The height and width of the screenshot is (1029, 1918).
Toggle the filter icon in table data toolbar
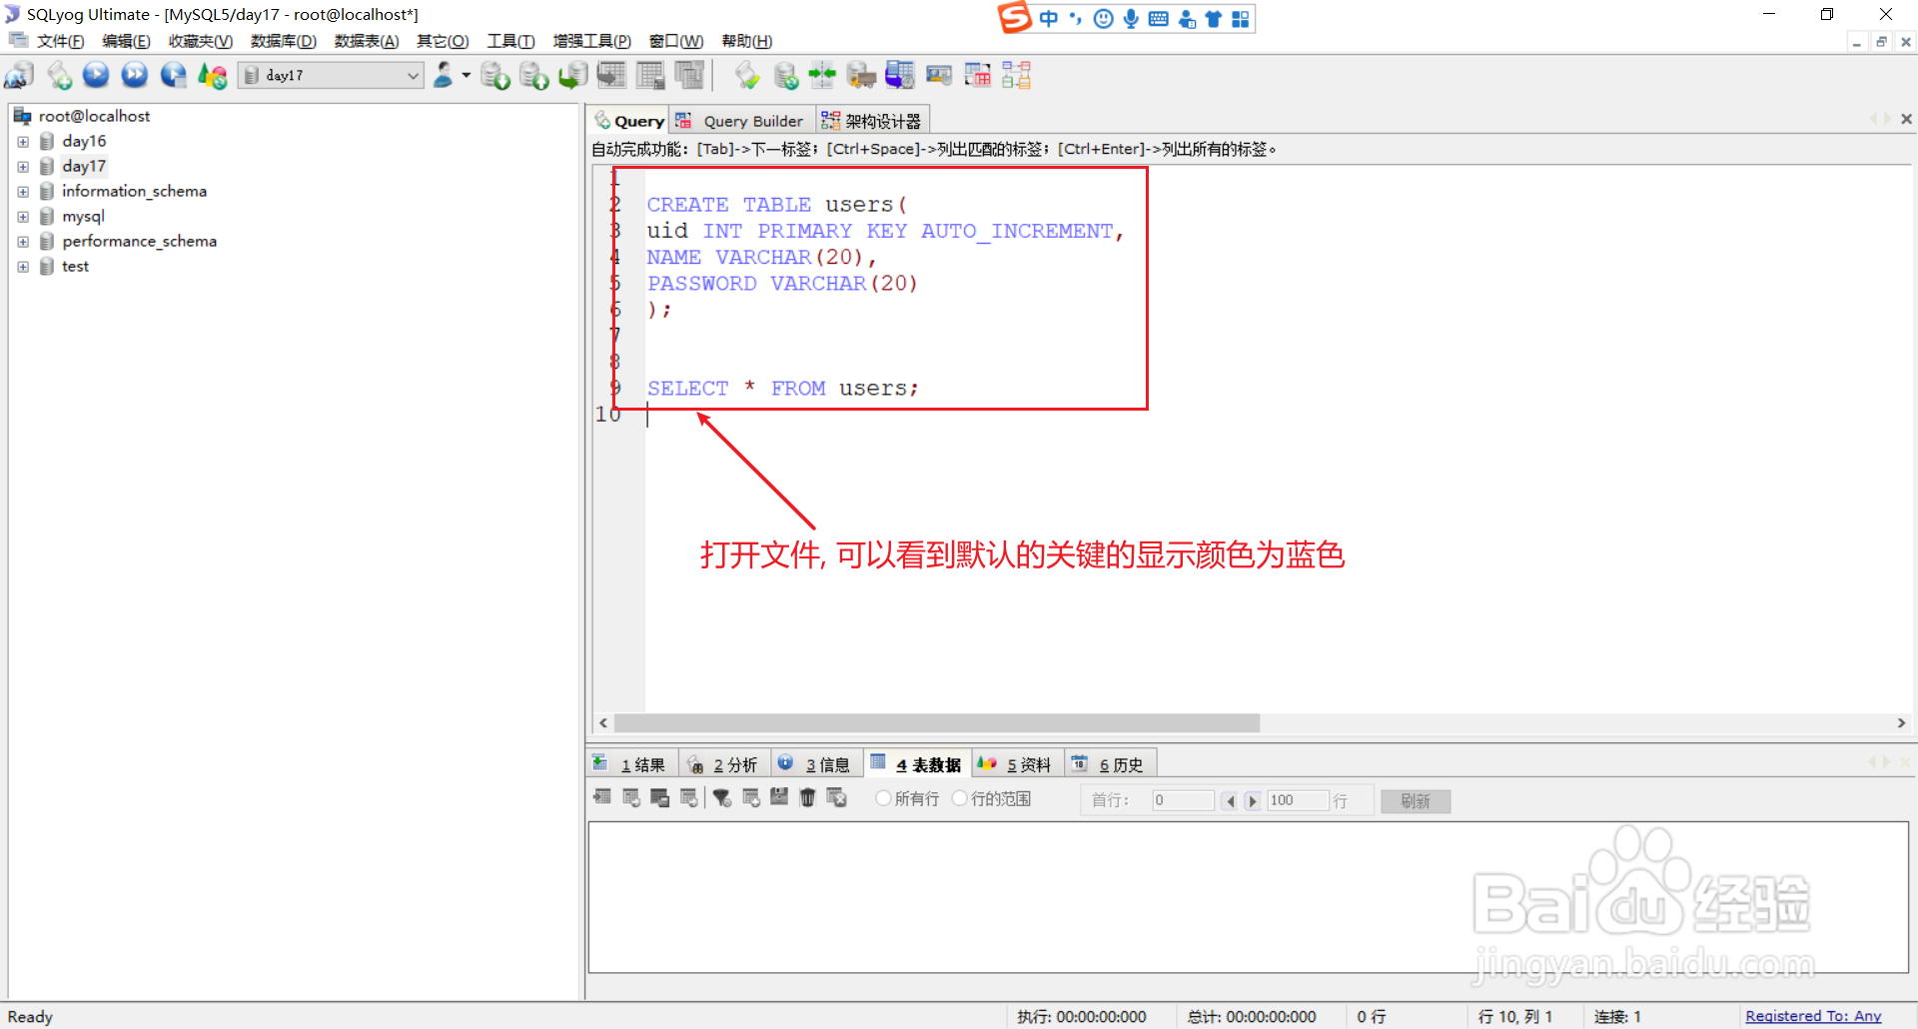722,798
